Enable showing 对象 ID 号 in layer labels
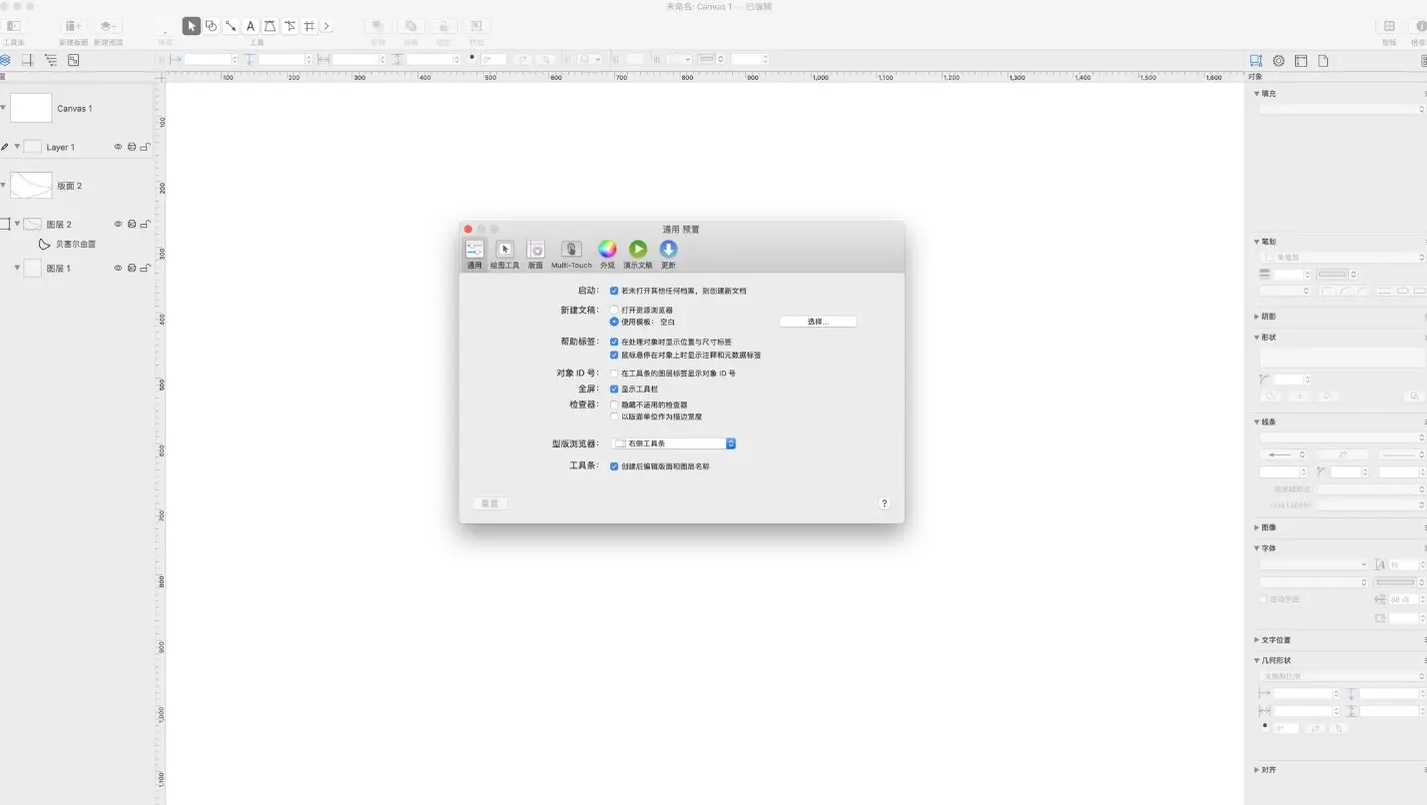This screenshot has width=1427, height=805. (614, 374)
